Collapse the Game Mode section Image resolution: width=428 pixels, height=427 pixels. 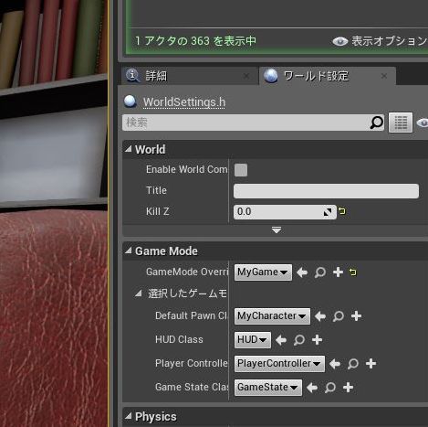pos(129,251)
